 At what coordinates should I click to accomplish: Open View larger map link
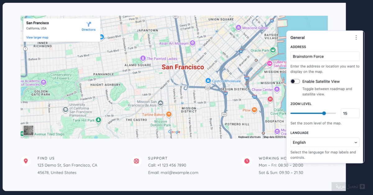pos(37,38)
